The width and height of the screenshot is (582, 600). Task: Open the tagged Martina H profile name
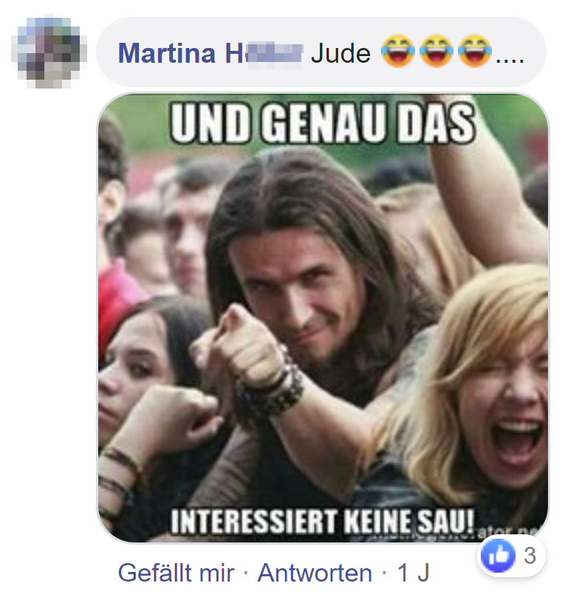(210, 53)
